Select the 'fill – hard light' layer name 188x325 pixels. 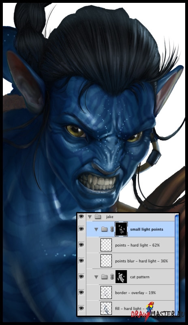[x=128, y=308]
